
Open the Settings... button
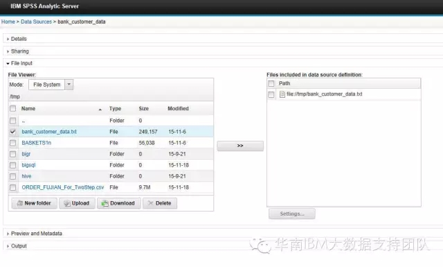[292, 214]
